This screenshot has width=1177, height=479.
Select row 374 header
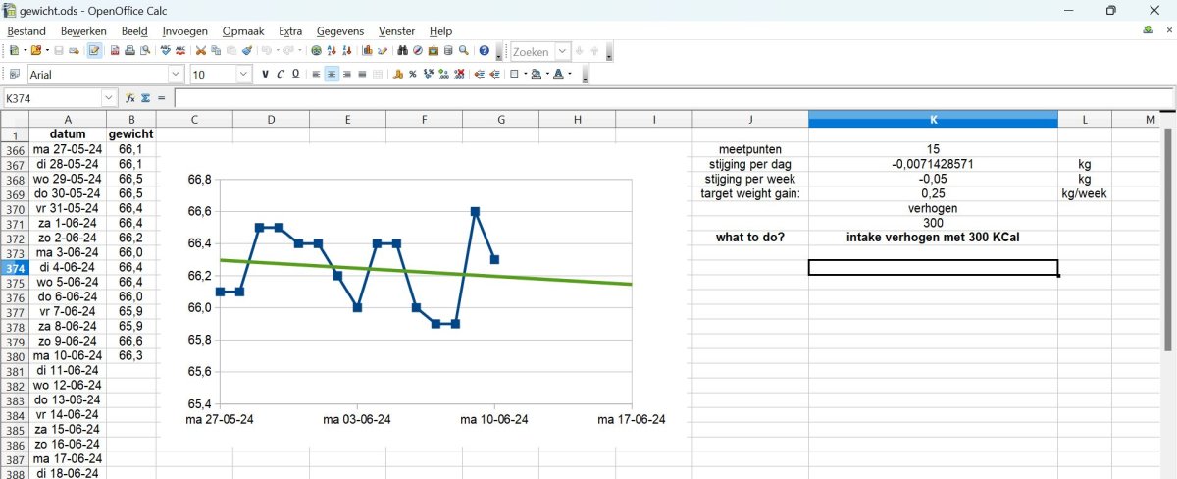tap(15, 268)
